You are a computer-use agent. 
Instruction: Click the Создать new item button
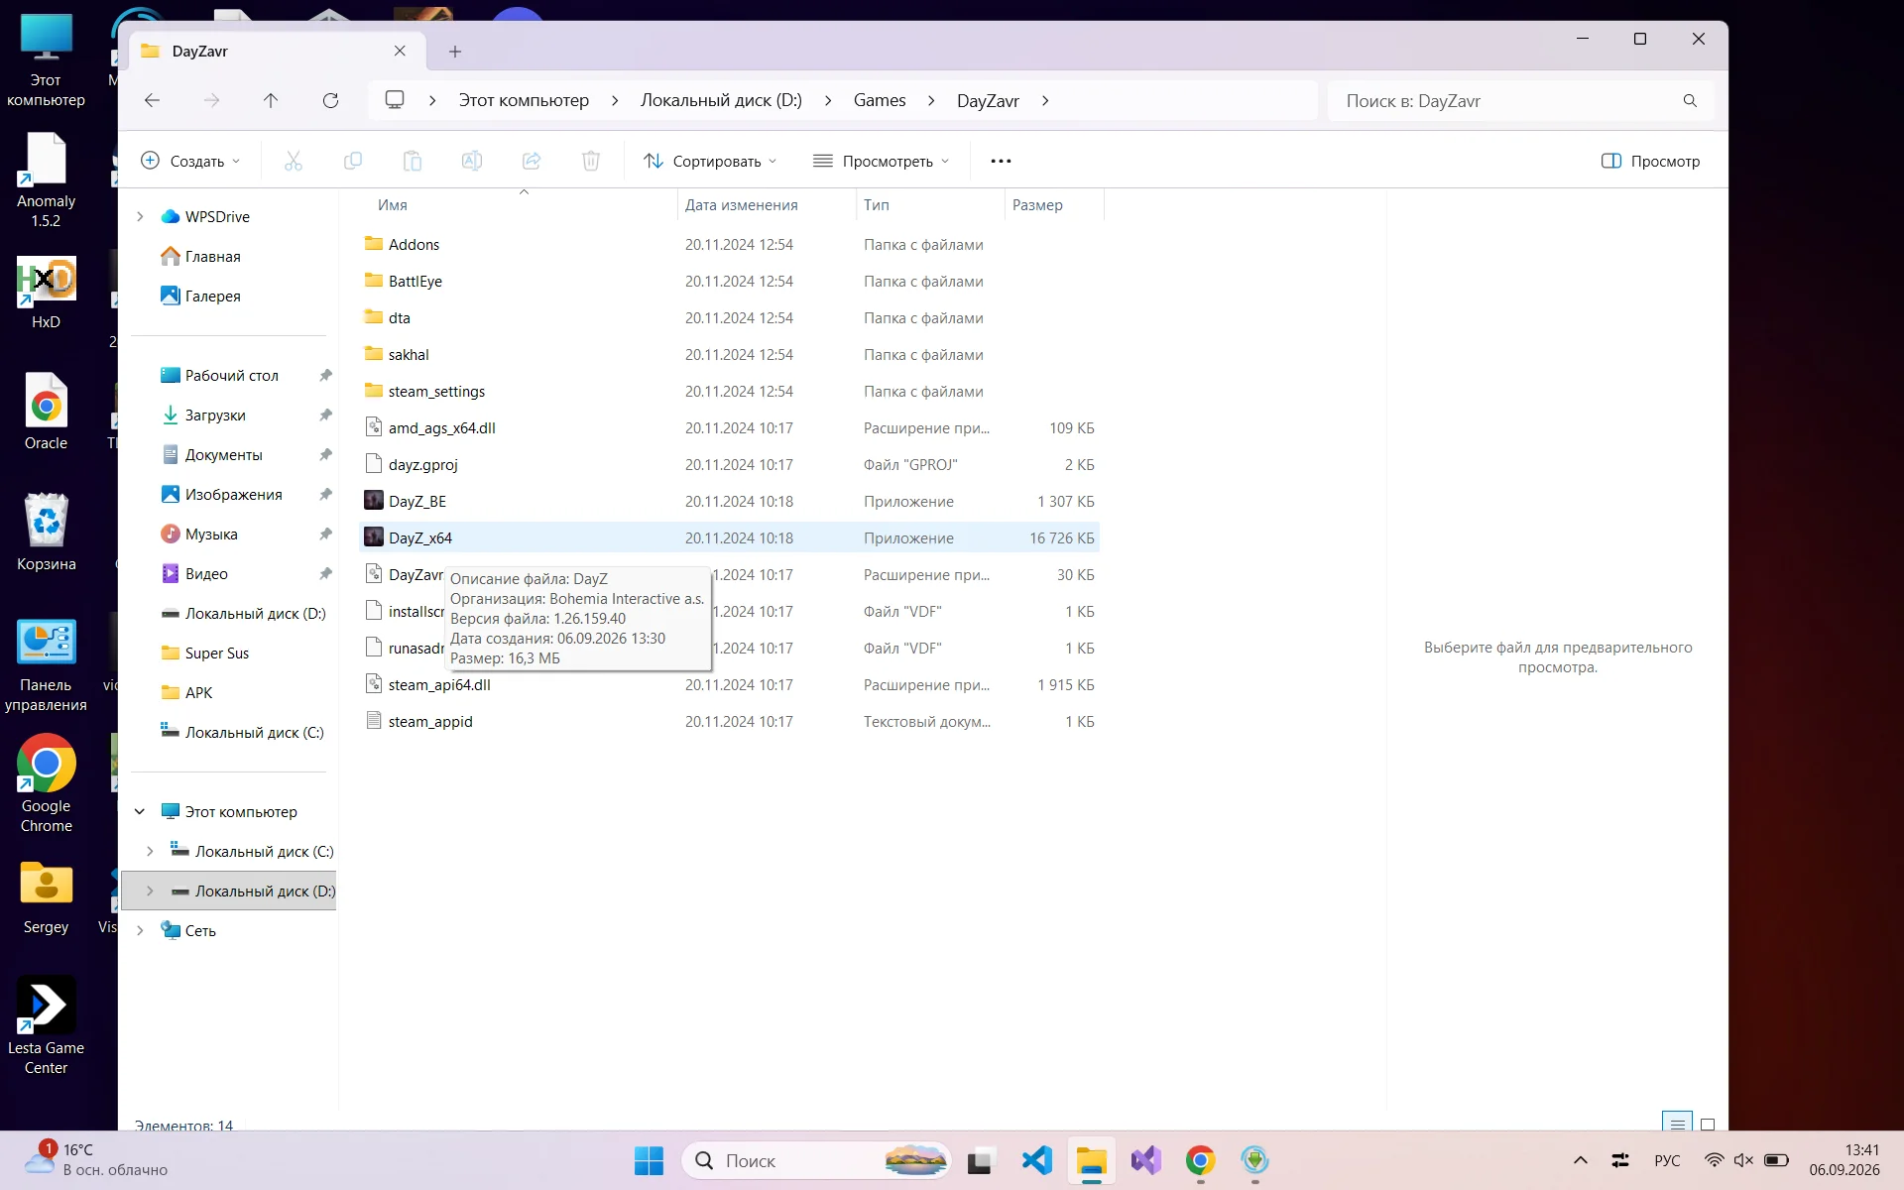click(x=190, y=161)
